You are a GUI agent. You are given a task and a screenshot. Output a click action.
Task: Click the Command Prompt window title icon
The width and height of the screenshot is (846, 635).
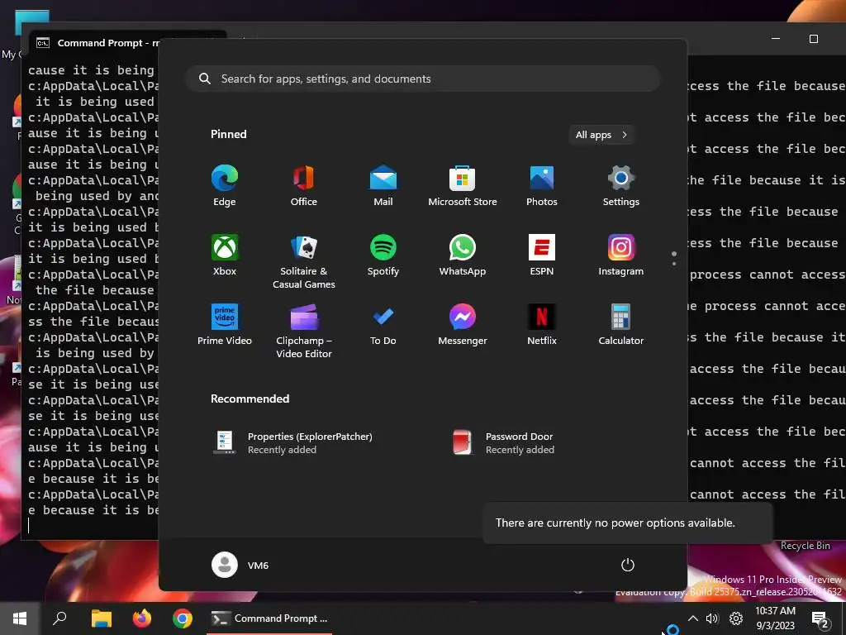pyautogui.click(x=43, y=43)
